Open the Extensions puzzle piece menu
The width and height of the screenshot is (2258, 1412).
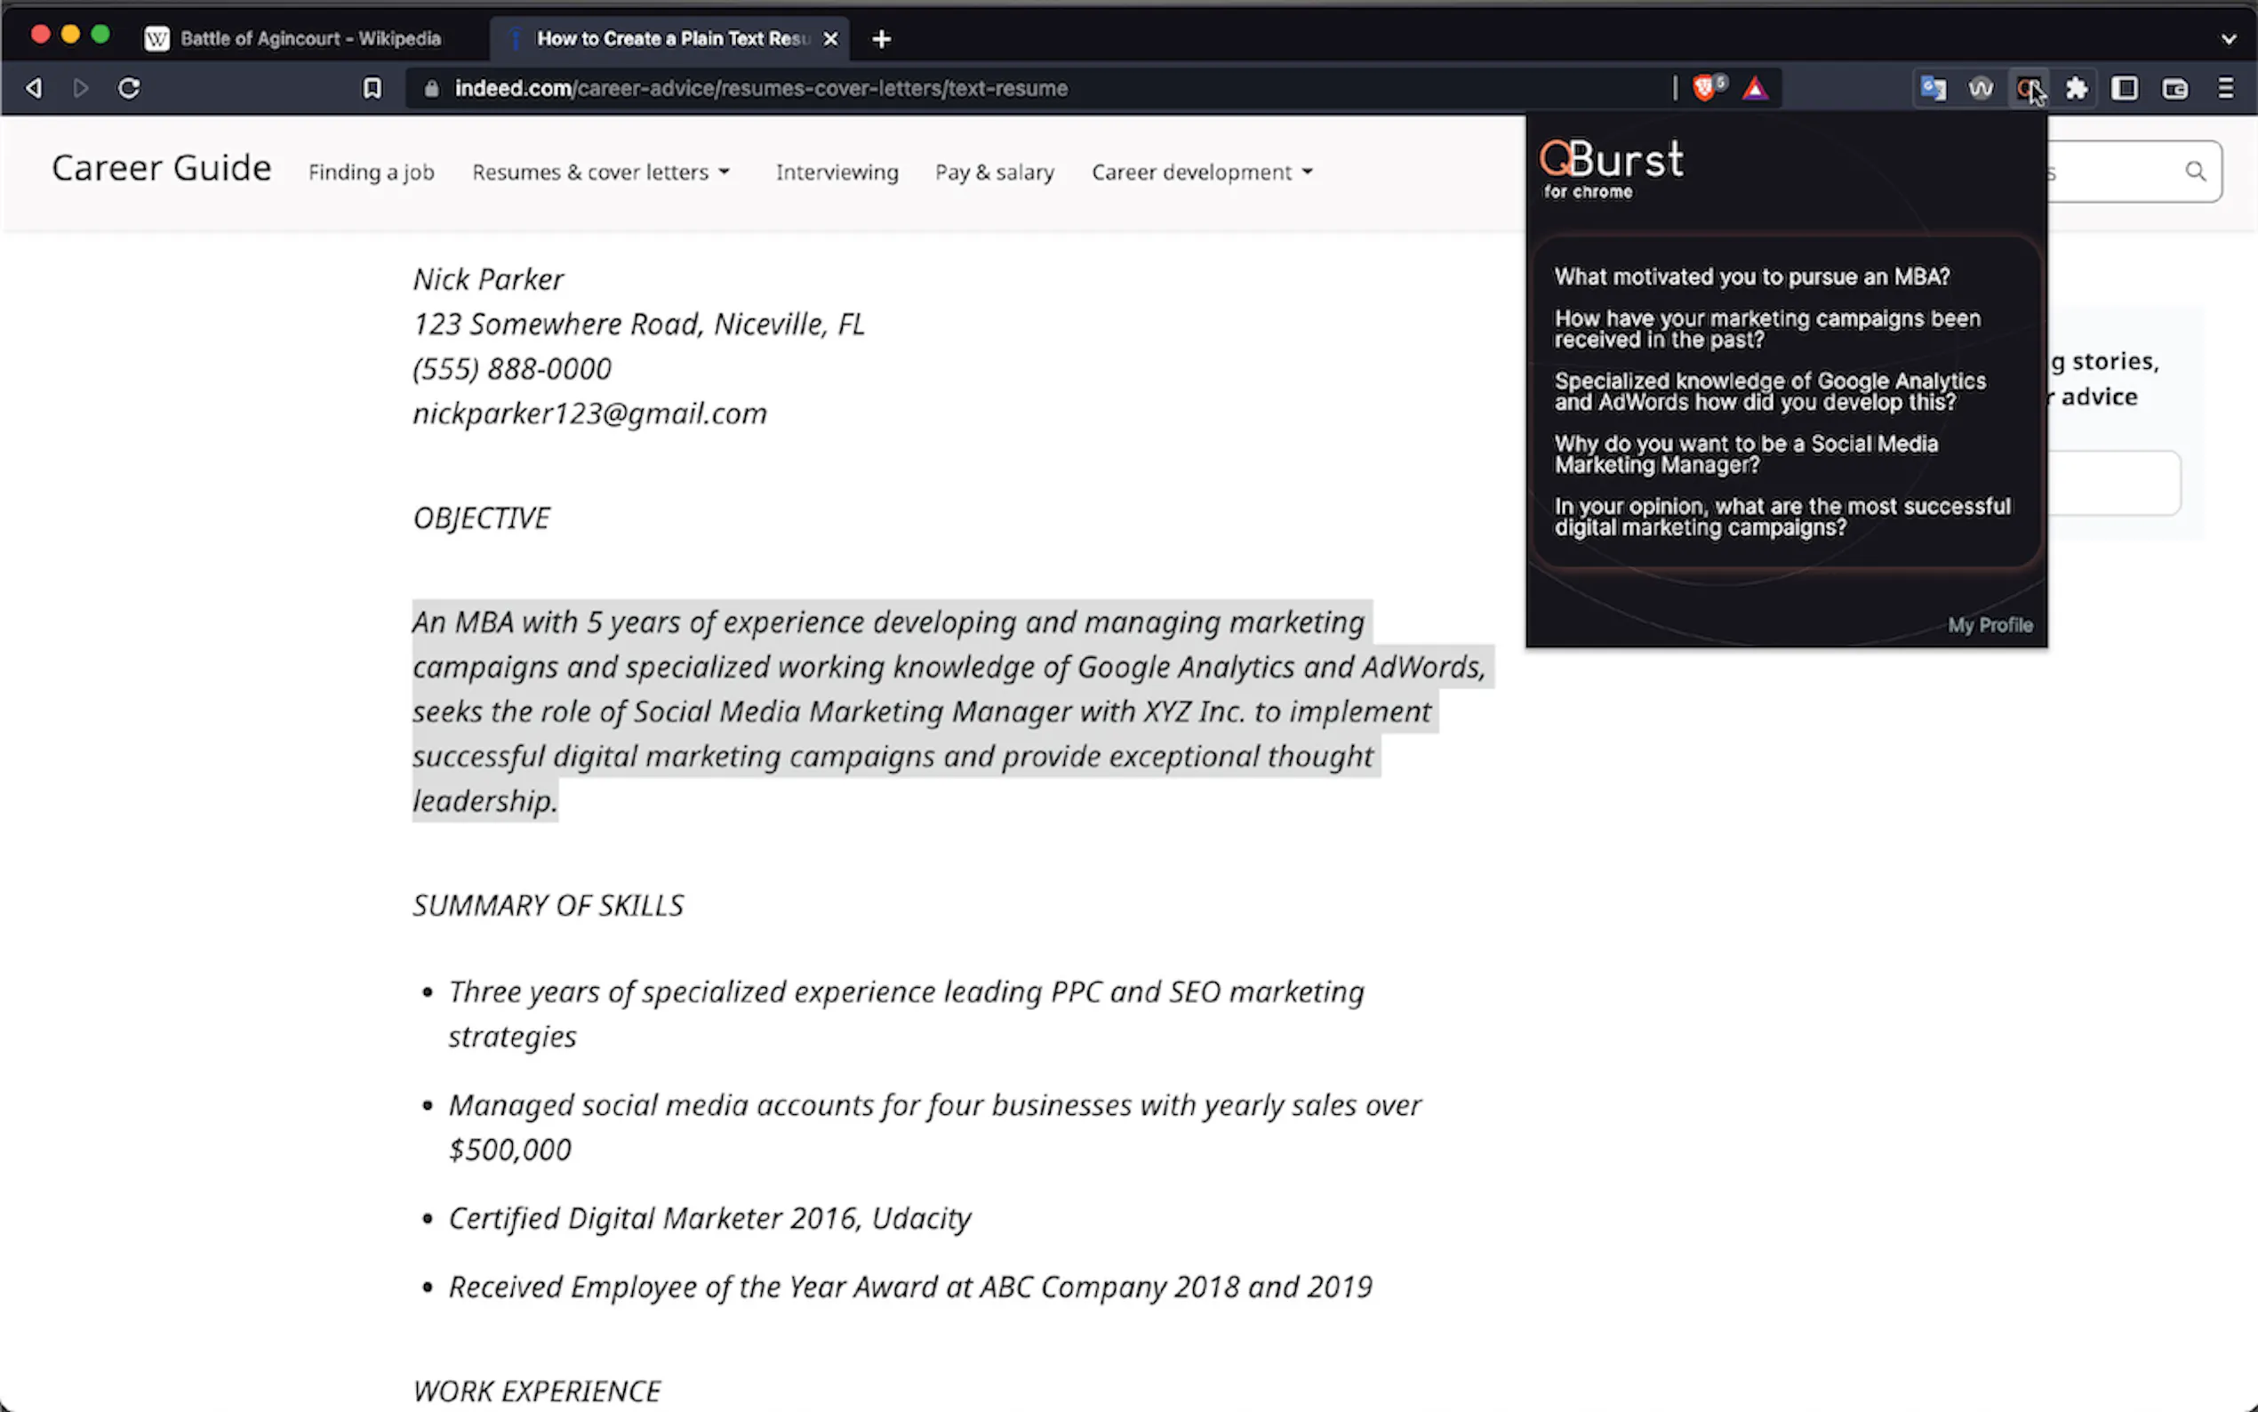point(2076,88)
